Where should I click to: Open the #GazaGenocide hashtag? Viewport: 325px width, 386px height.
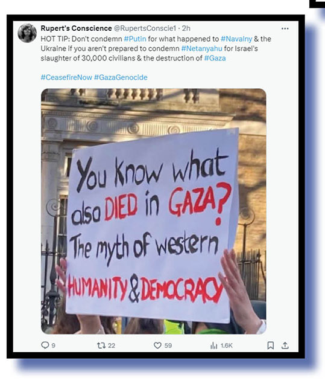click(121, 77)
